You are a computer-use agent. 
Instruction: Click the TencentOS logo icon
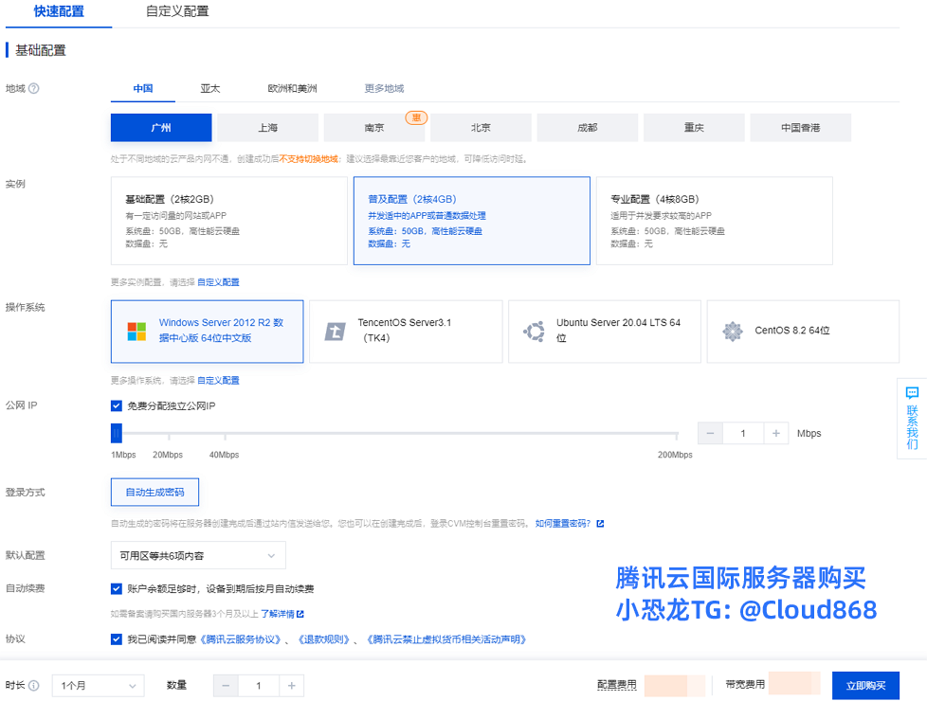click(336, 332)
